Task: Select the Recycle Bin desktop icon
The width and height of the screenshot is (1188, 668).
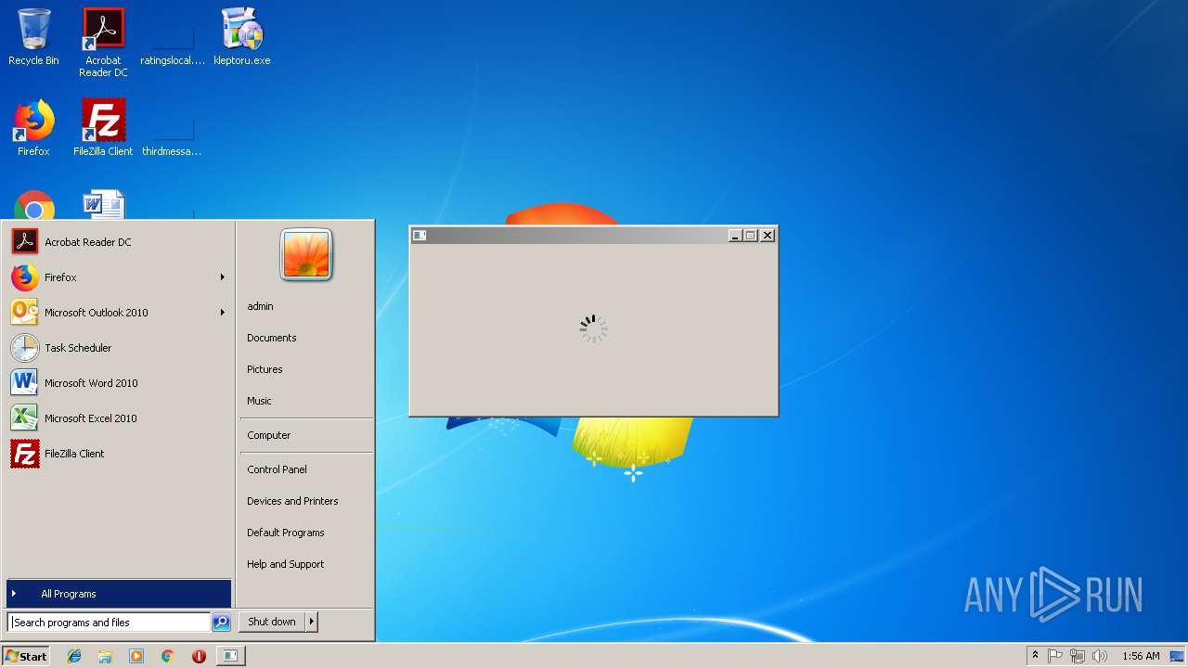Action: (x=33, y=37)
